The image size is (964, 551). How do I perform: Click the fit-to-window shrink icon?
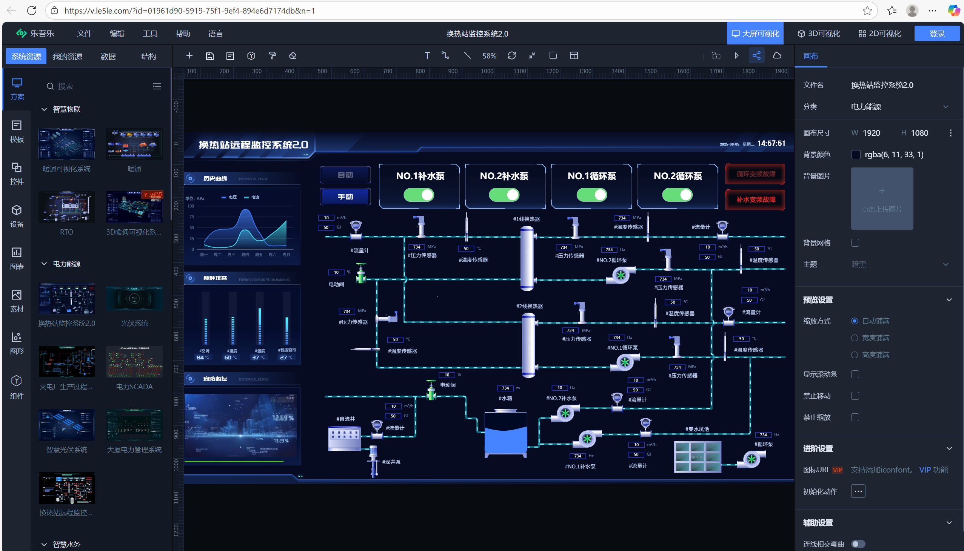[x=532, y=56]
